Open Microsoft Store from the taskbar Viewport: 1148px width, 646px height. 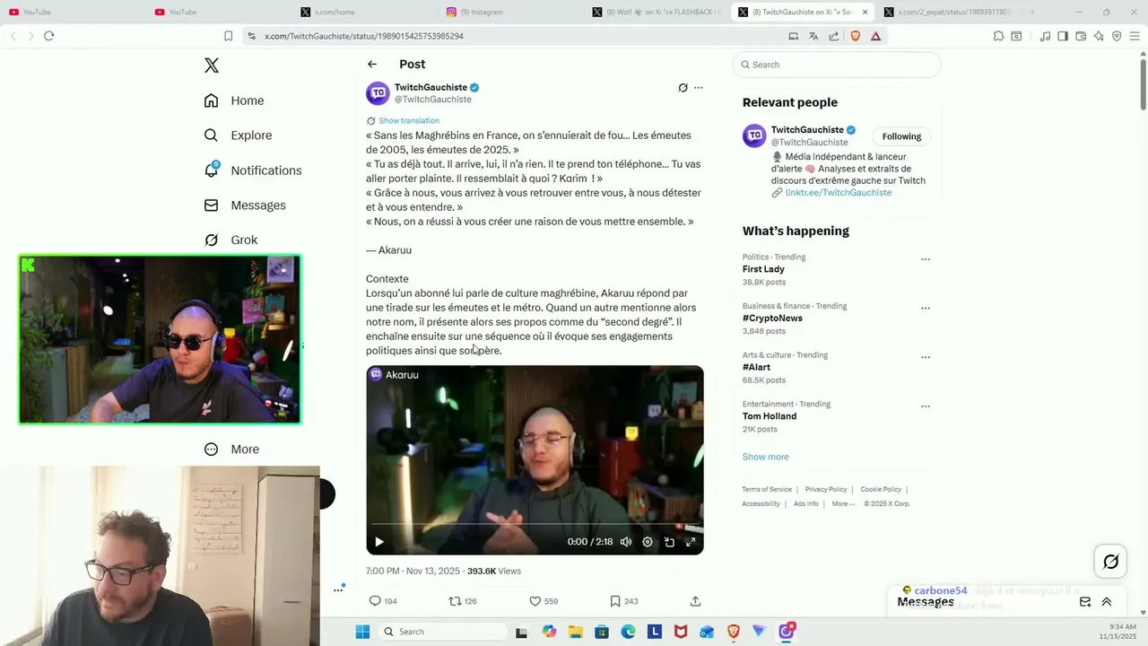[601, 632]
